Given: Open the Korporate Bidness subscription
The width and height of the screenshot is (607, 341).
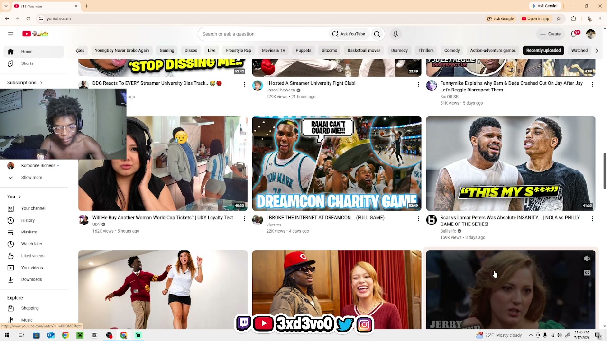Looking at the screenshot, I should coord(32,165).
